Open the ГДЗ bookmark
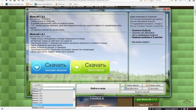 point(69,4)
